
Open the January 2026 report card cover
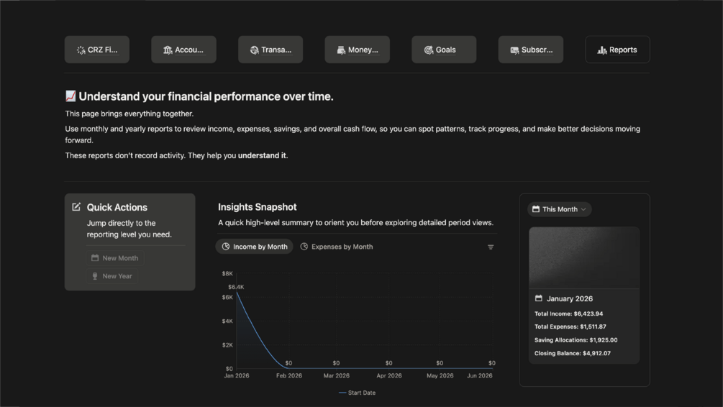pyautogui.click(x=583, y=257)
